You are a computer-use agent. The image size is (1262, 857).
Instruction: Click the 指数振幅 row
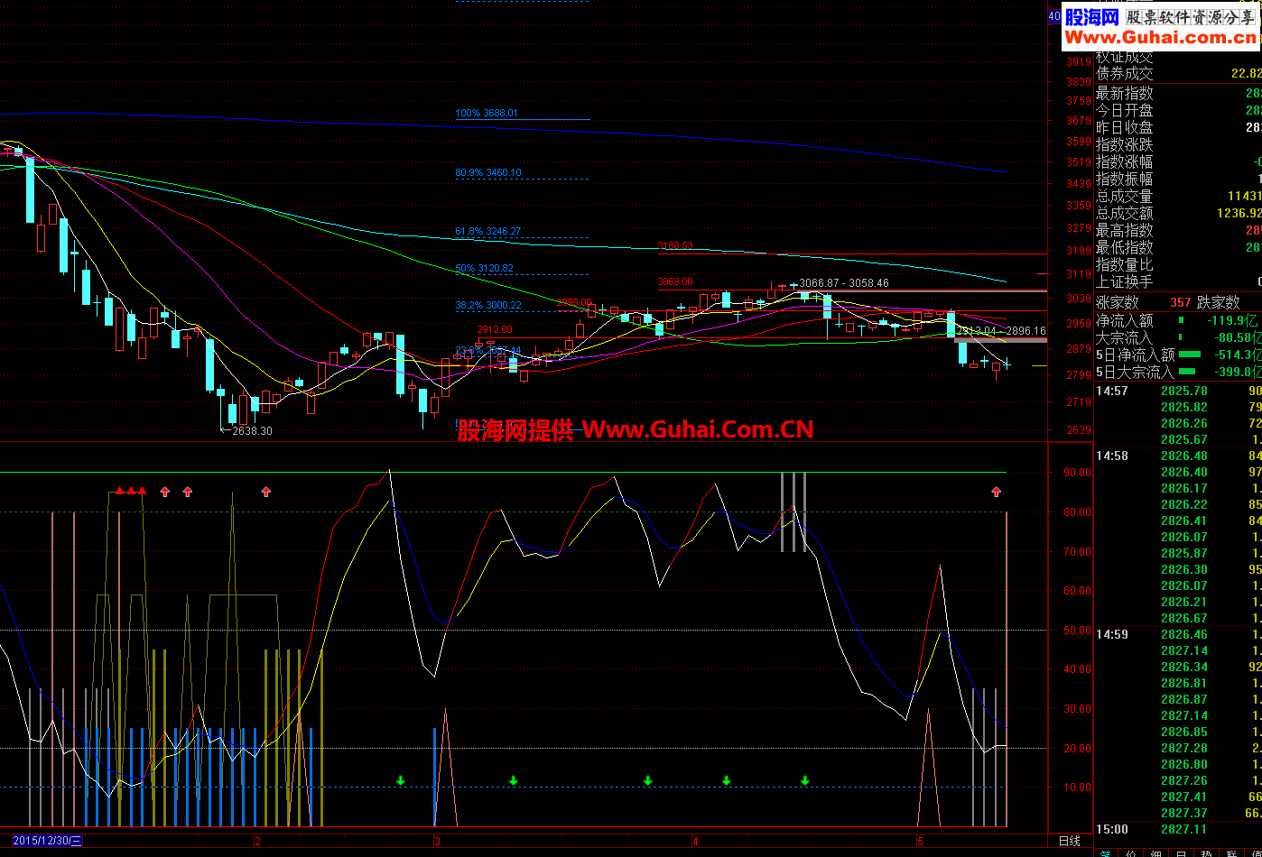1178,179
